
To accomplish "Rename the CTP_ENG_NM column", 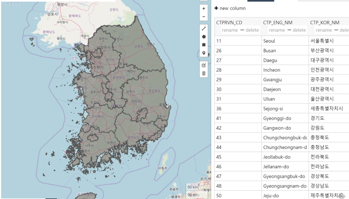I will 277,30.
